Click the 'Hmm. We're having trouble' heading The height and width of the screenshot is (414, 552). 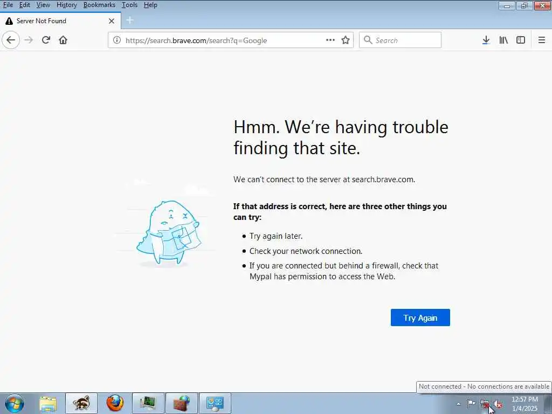point(341,137)
